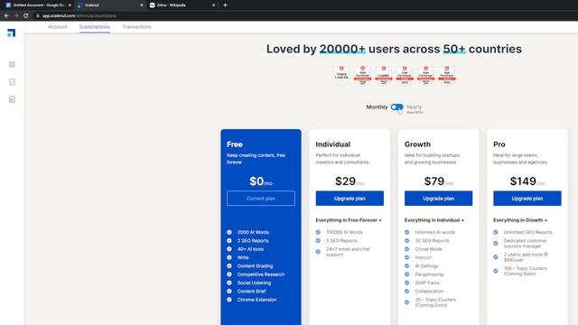Click the address bar URL
The height and width of the screenshot is (325, 578).
click(x=79, y=16)
